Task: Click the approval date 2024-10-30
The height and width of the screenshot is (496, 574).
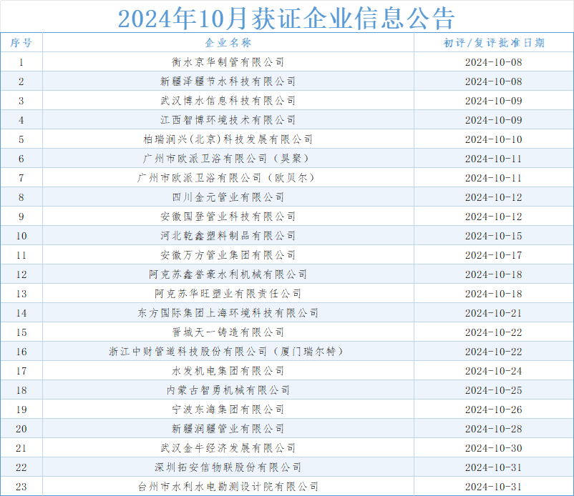Action: click(x=494, y=449)
